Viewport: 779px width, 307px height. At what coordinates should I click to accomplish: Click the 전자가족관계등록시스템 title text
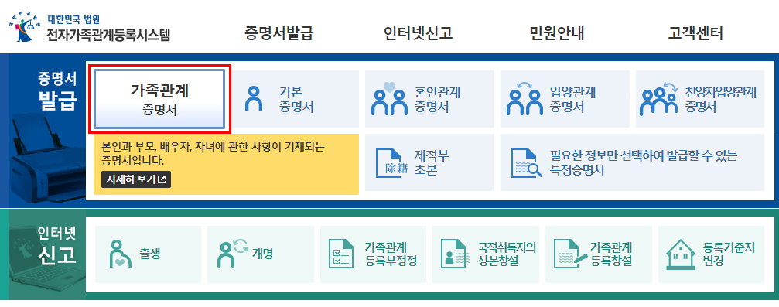pyautogui.click(x=108, y=35)
